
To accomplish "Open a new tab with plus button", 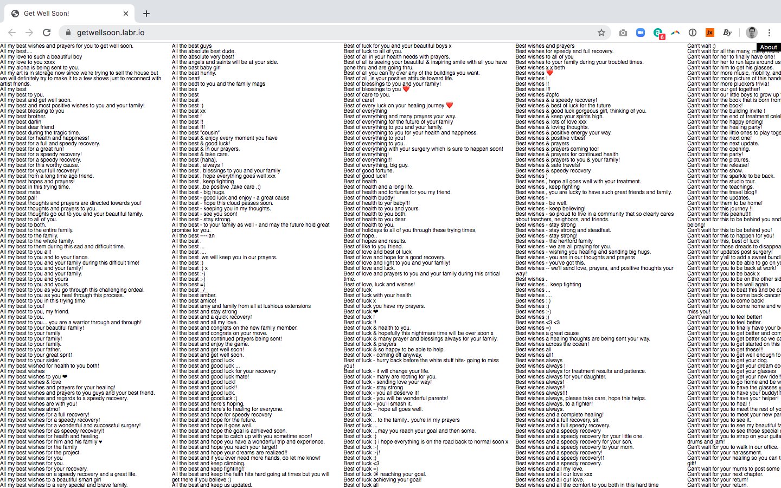I will coord(146,14).
